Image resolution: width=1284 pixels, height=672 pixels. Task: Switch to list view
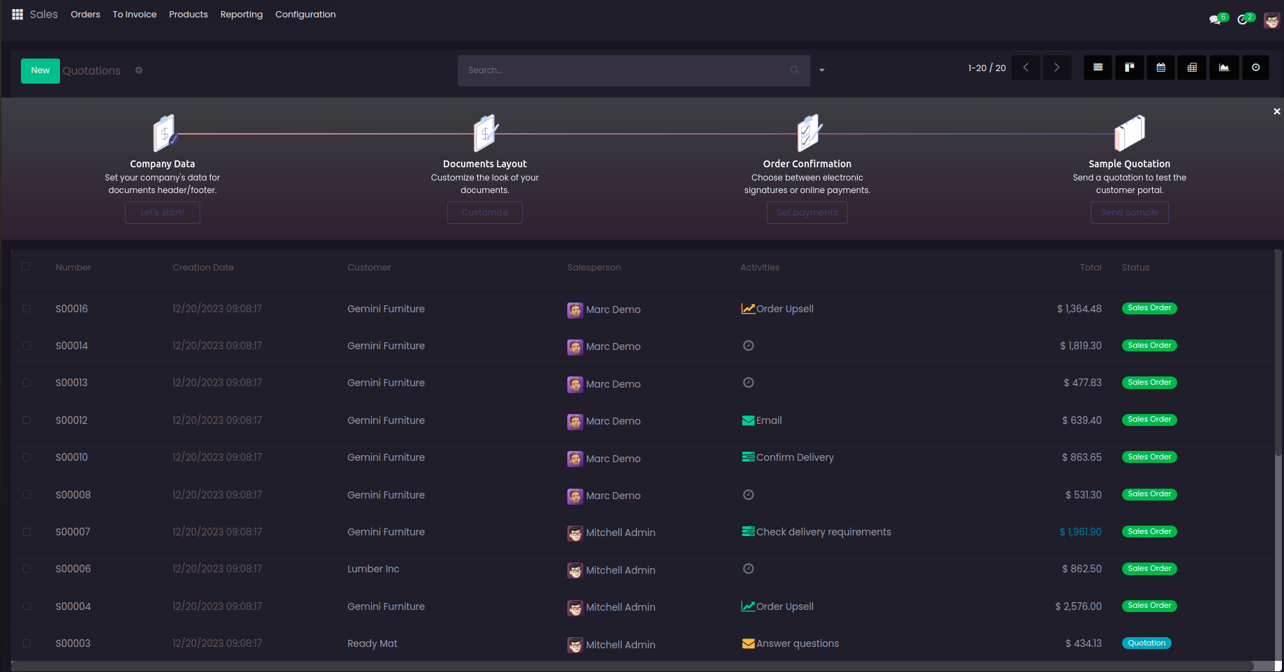pyautogui.click(x=1098, y=68)
